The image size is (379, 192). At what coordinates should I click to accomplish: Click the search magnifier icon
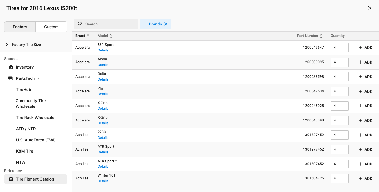coord(80,24)
